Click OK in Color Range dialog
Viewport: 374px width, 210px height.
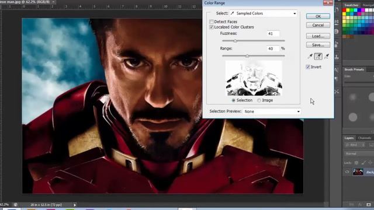[x=318, y=16]
